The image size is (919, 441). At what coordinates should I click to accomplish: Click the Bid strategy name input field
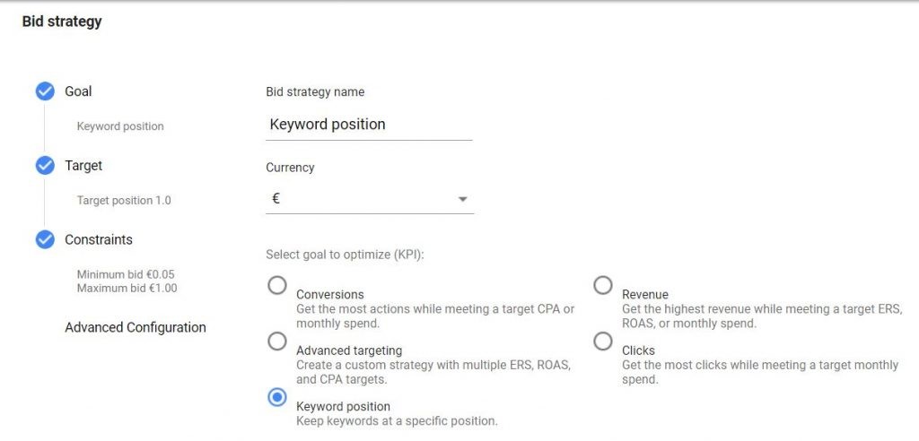[369, 125]
